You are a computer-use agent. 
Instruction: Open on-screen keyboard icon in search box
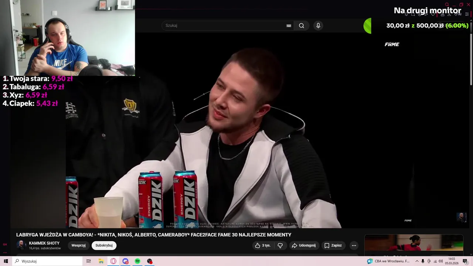tap(289, 25)
